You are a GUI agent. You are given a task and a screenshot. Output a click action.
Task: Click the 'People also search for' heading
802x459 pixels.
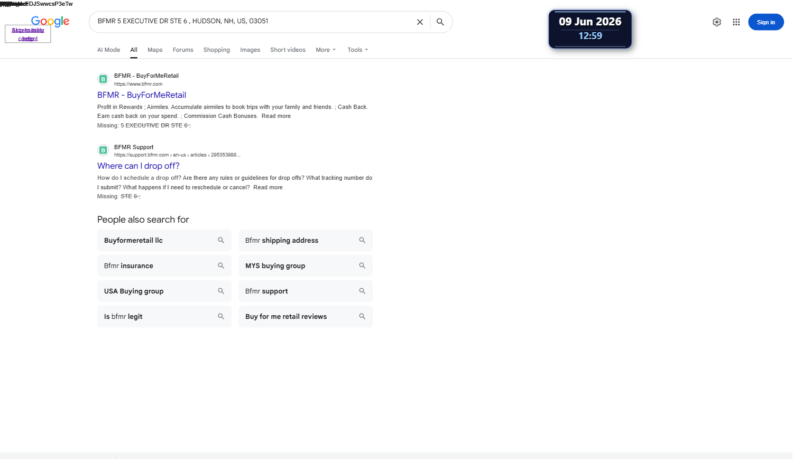click(x=143, y=219)
